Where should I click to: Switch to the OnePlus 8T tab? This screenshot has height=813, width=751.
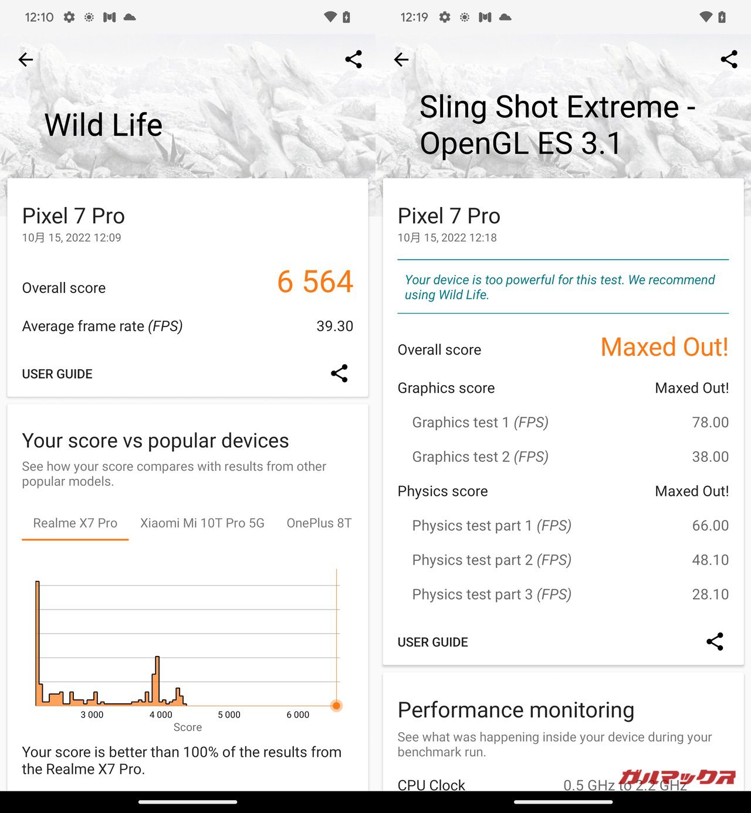pos(319,523)
